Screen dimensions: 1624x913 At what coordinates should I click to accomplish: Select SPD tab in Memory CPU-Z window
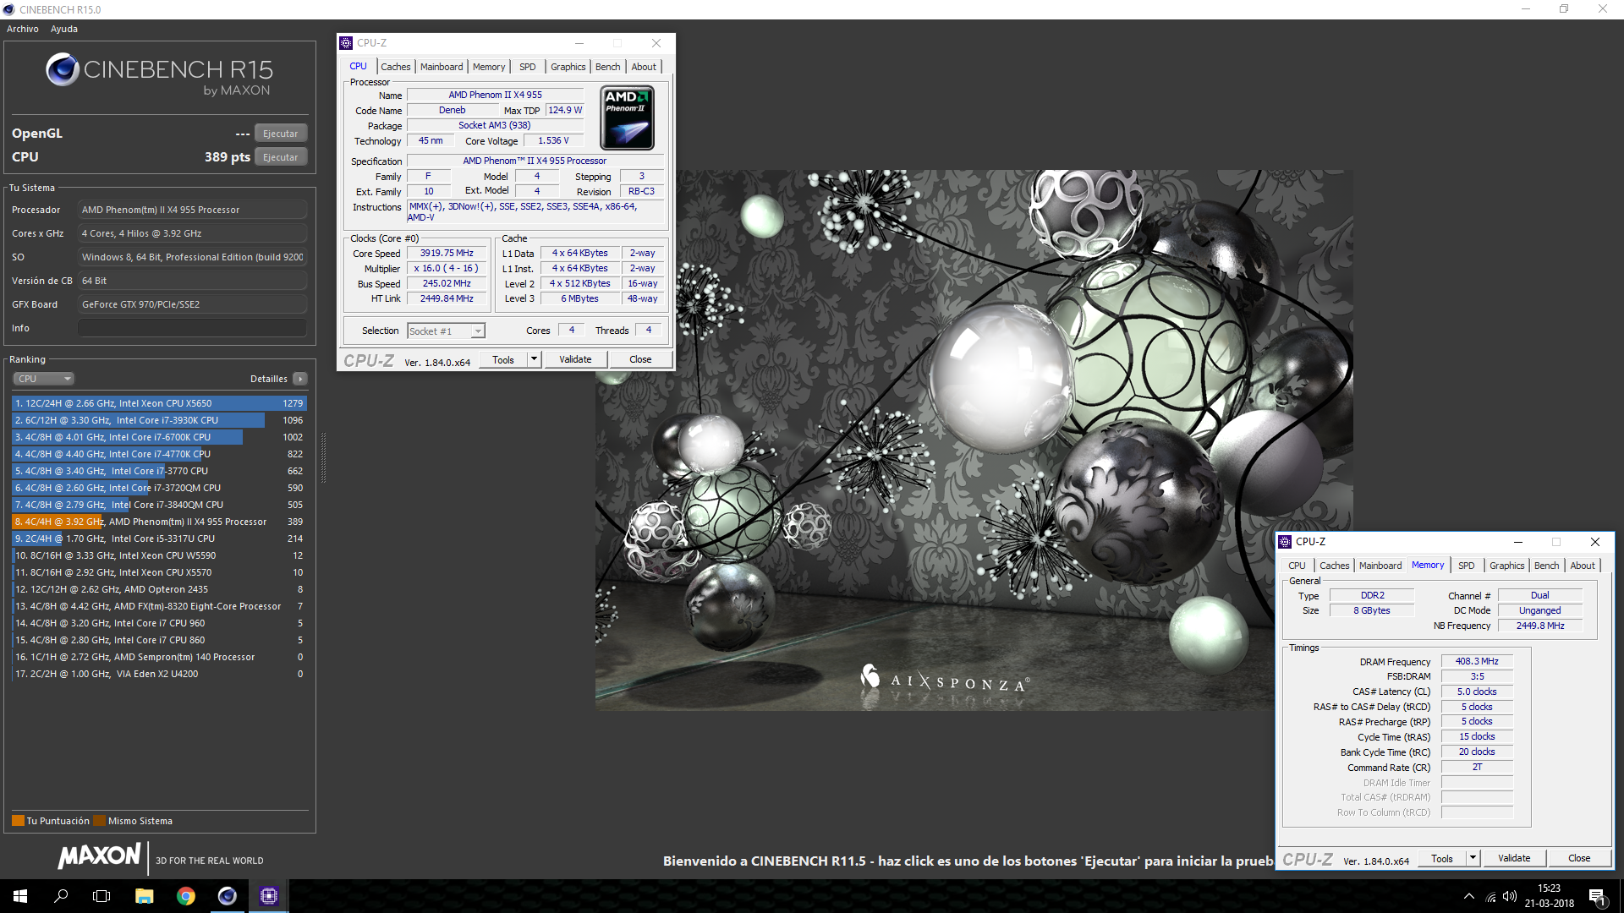(x=1467, y=566)
